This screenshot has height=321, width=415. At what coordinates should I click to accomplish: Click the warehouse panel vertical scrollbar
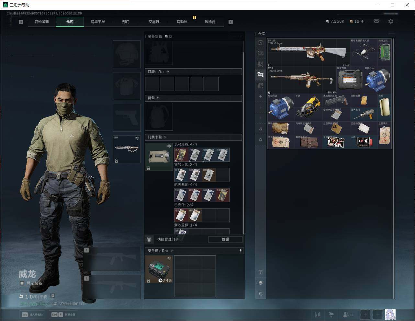pyautogui.click(x=394, y=168)
